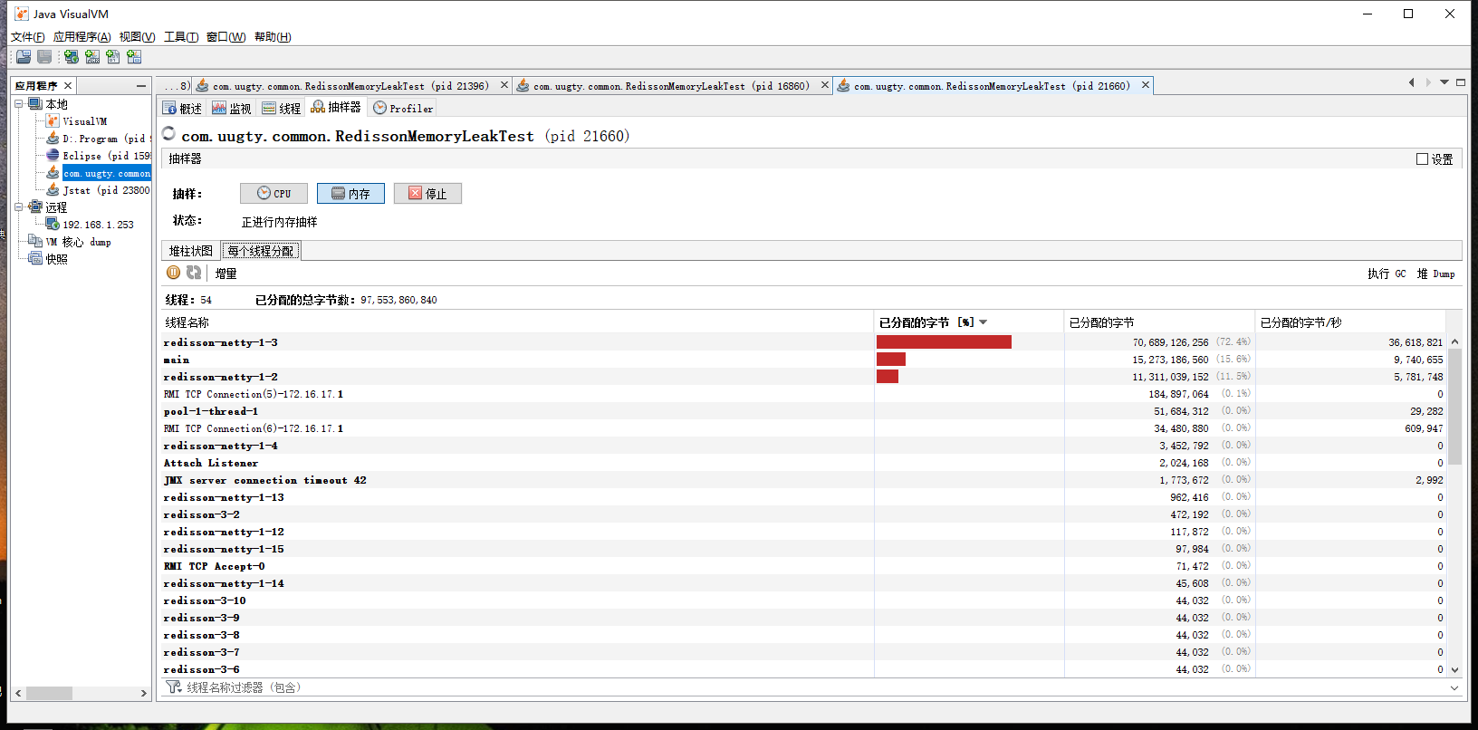
Task: Select Jstat (pid 23800) application node
Action: [x=98, y=190]
